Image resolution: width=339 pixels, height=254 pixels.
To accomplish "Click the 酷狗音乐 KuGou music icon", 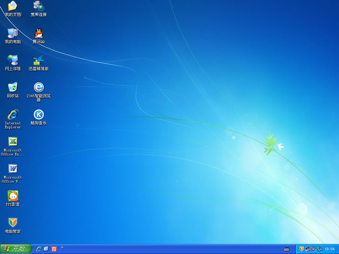I will (x=39, y=115).
